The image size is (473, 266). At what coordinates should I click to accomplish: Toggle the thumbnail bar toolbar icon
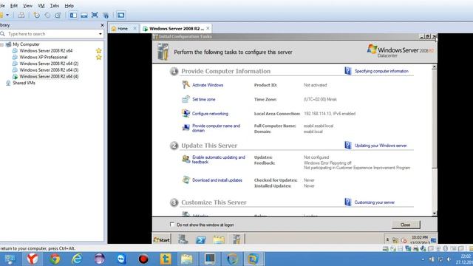tap(84, 15)
